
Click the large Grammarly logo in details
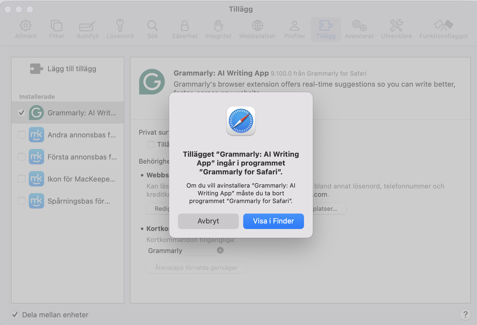[152, 82]
